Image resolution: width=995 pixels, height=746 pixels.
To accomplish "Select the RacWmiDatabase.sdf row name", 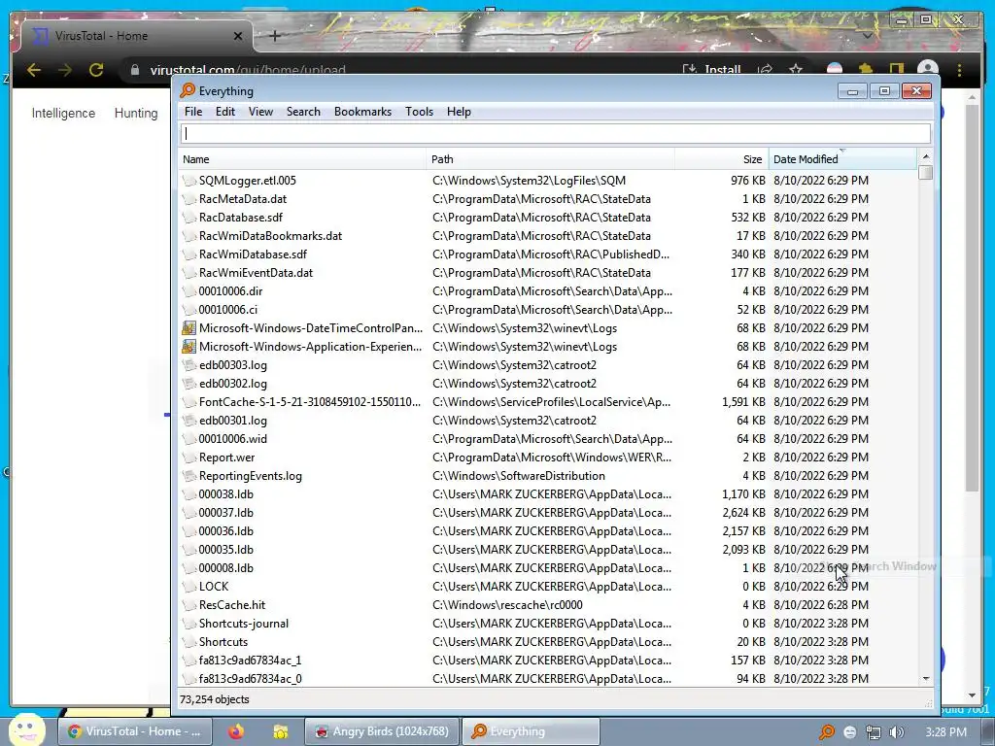I will (x=253, y=254).
